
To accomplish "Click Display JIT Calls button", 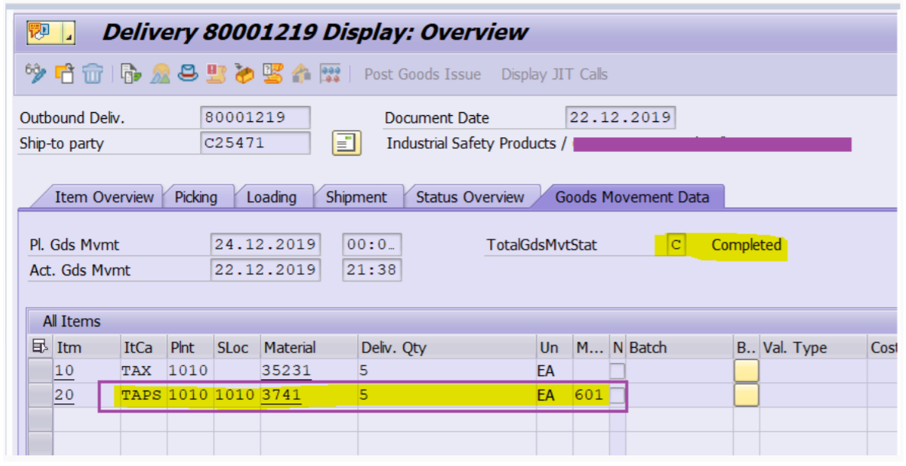I will 554,74.
